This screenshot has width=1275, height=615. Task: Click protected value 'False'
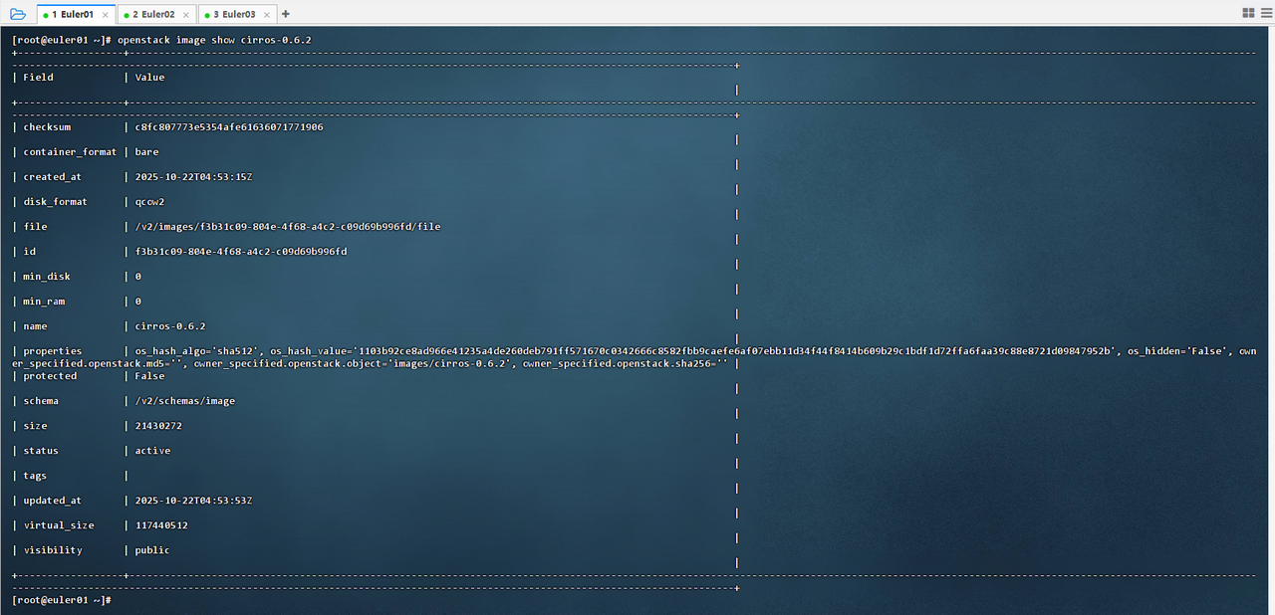point(149,376)
